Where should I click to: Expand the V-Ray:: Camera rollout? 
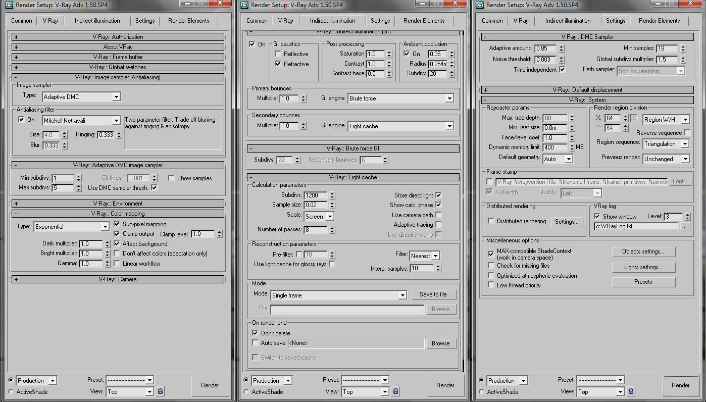click(118, 279)
